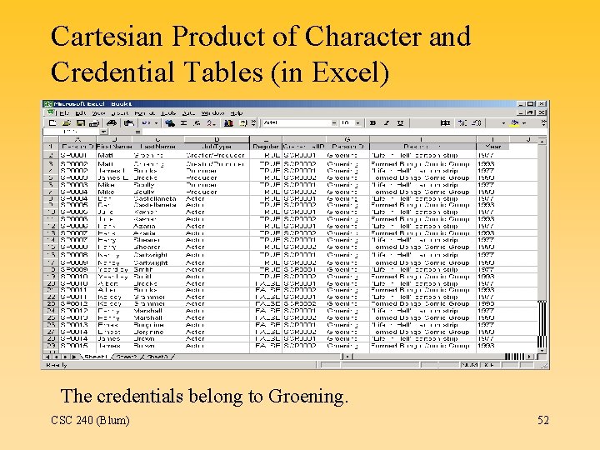The width and height of the screenshot is (600, 450).
Task: Open the Chart Wizard icon
Action: click(x=229, y=123)
